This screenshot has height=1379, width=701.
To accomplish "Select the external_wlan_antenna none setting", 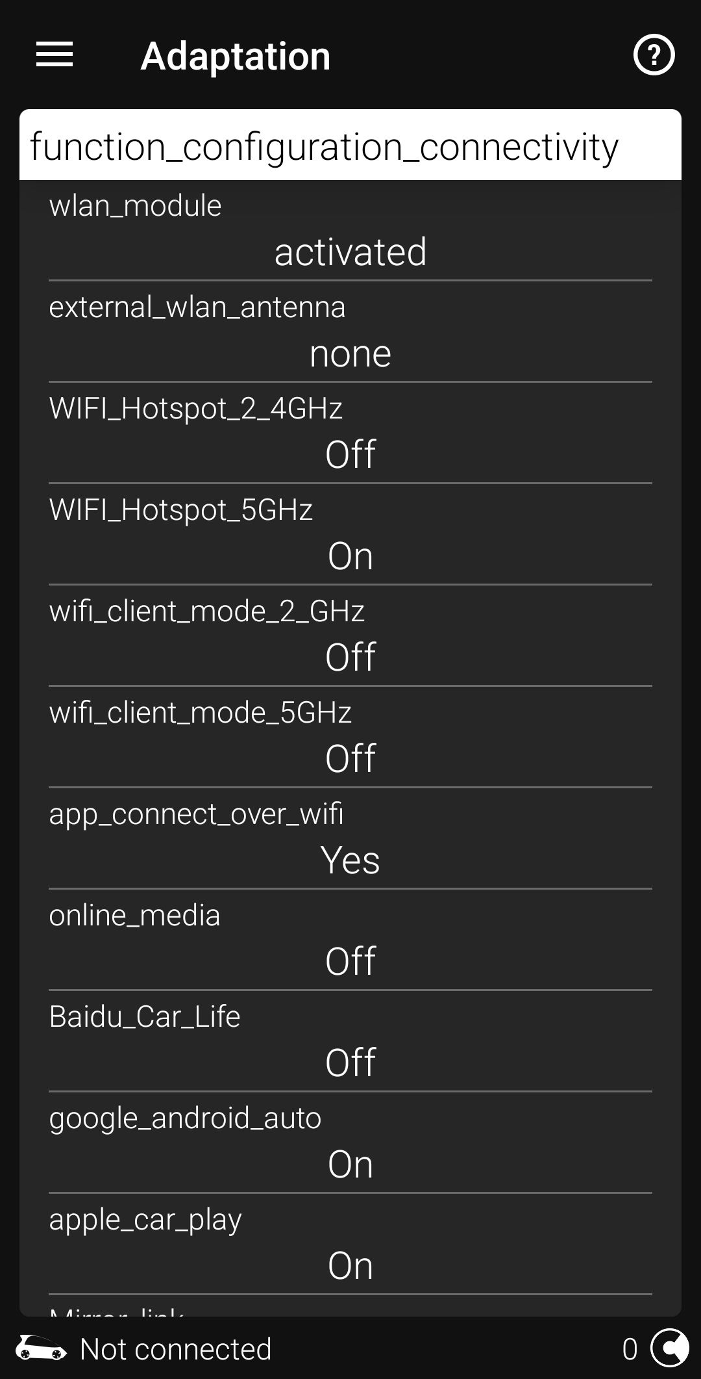I will click(x=350, y=353).
